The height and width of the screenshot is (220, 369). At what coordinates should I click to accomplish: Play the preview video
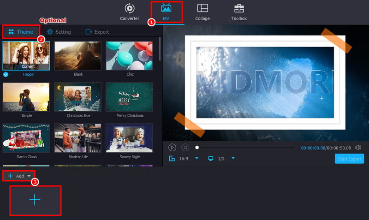click(172, 148)
